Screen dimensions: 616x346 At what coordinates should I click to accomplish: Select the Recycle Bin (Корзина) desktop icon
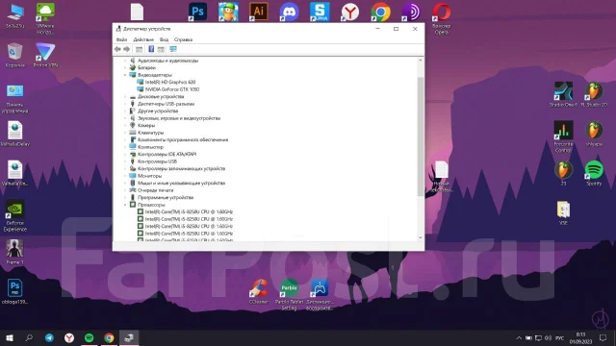pyautogui.click(x=15, y=55)
